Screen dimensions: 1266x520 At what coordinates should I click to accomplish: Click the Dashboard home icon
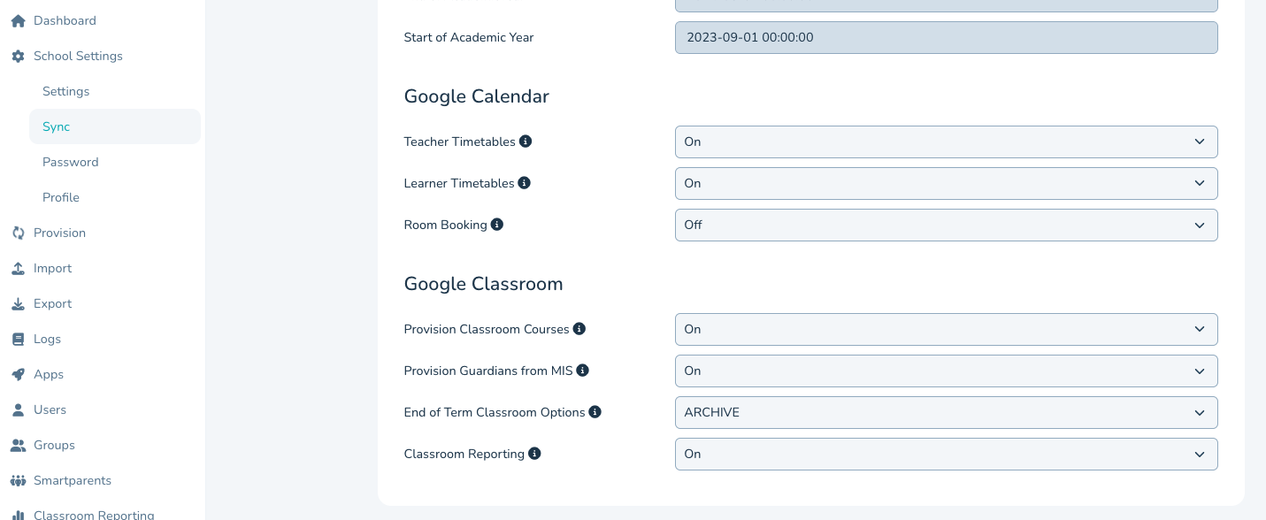(18, 20)
